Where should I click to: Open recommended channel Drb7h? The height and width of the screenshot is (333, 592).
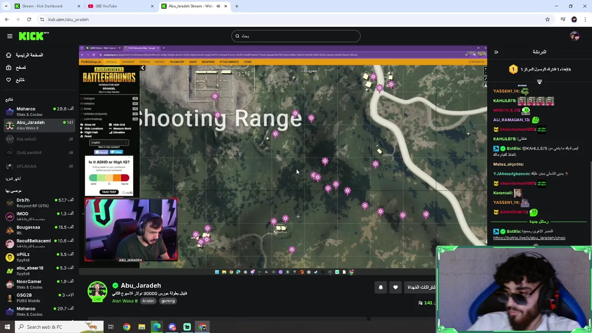pyautogui.click(x=39, y=203)
